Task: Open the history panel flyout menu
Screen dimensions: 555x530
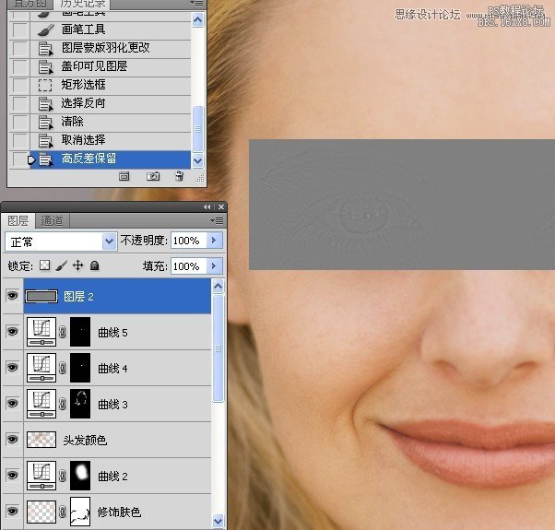Action: [196, 3]
